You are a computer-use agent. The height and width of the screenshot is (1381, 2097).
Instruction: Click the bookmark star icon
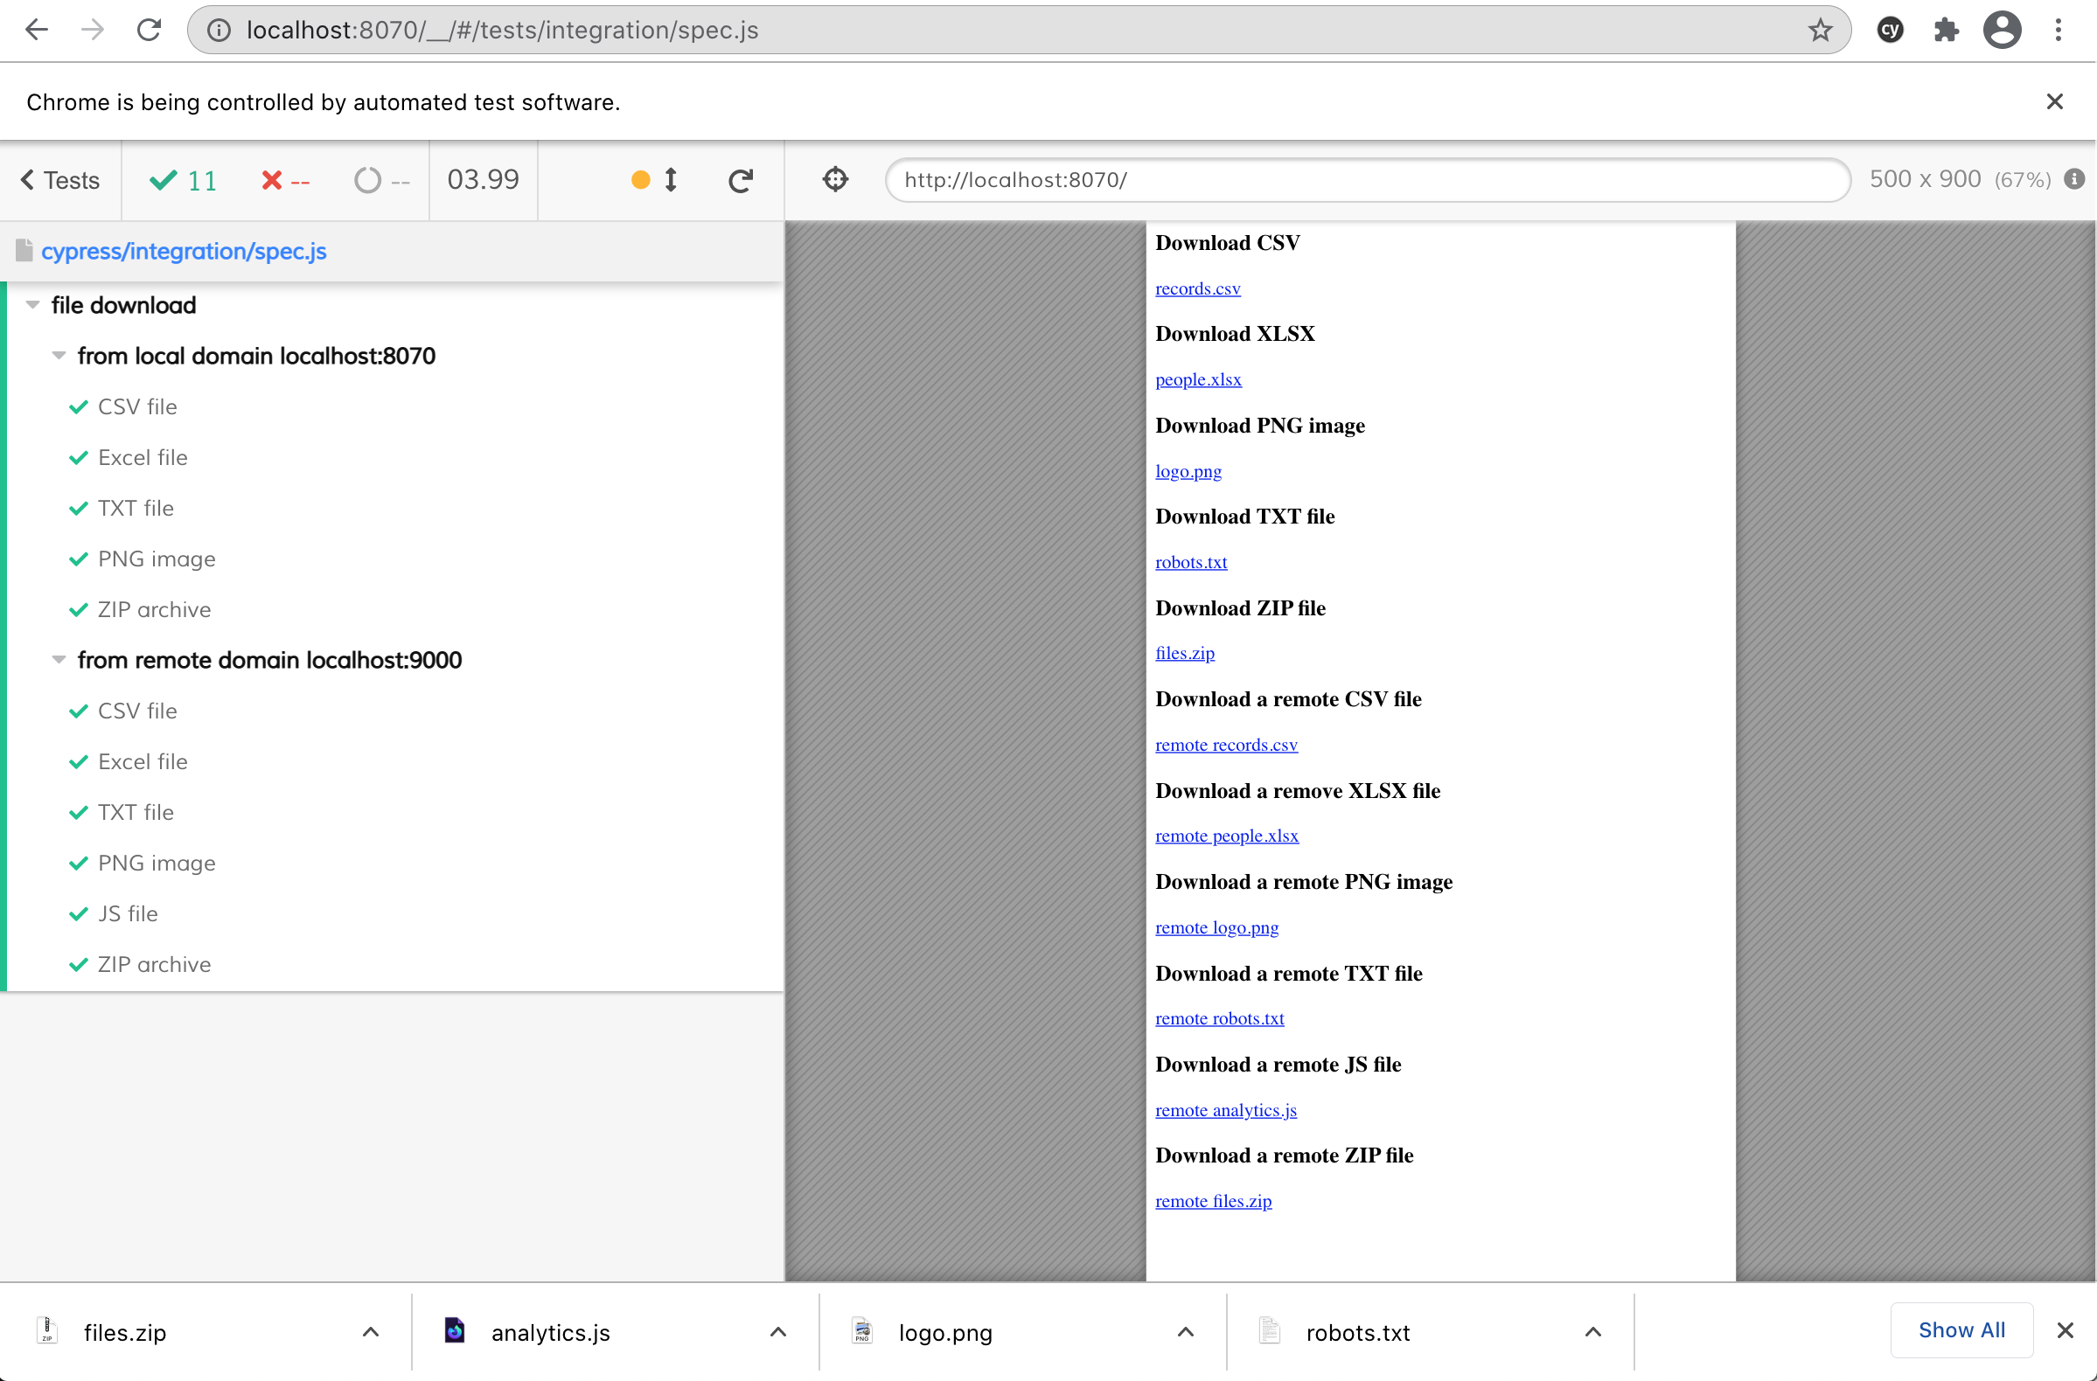[x=1818, y=30]
